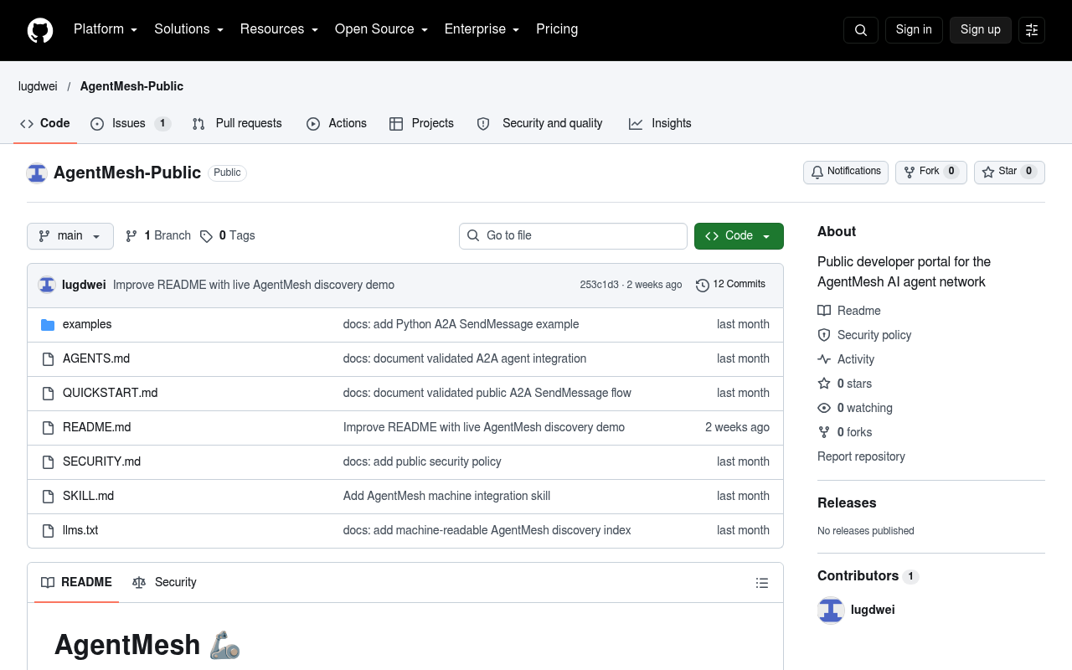Switch to the Projects tab

click(x=421, y=123)
